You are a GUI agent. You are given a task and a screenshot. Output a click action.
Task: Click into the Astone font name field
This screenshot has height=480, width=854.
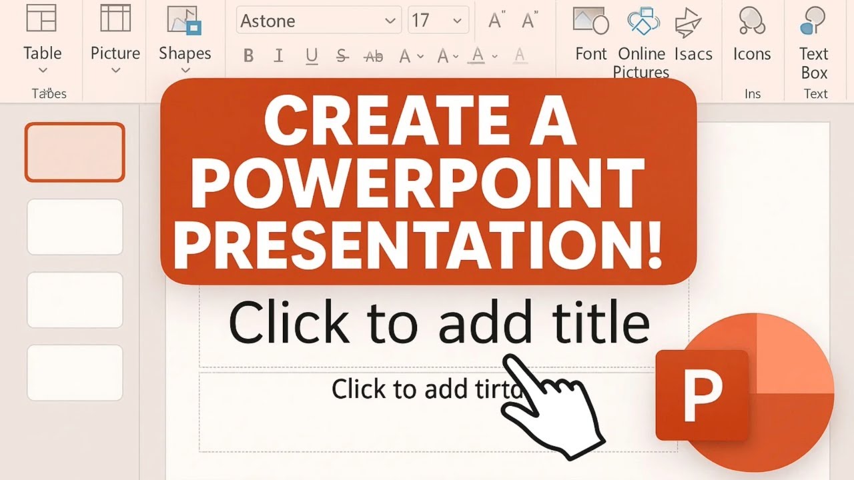pyautogui.click(x=319, y=21)
